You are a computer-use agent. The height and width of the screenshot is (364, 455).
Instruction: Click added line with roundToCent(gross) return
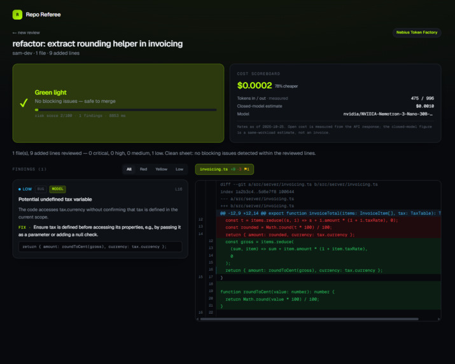coord(328,270)
